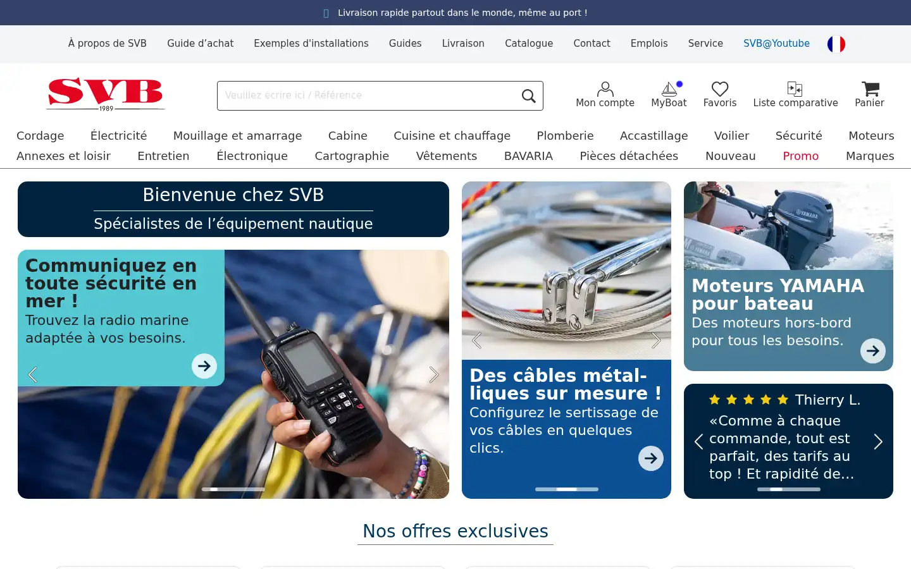911x569 pixels.
Task: Show next slide in cable carousel
Action: [x=656, y=340]
